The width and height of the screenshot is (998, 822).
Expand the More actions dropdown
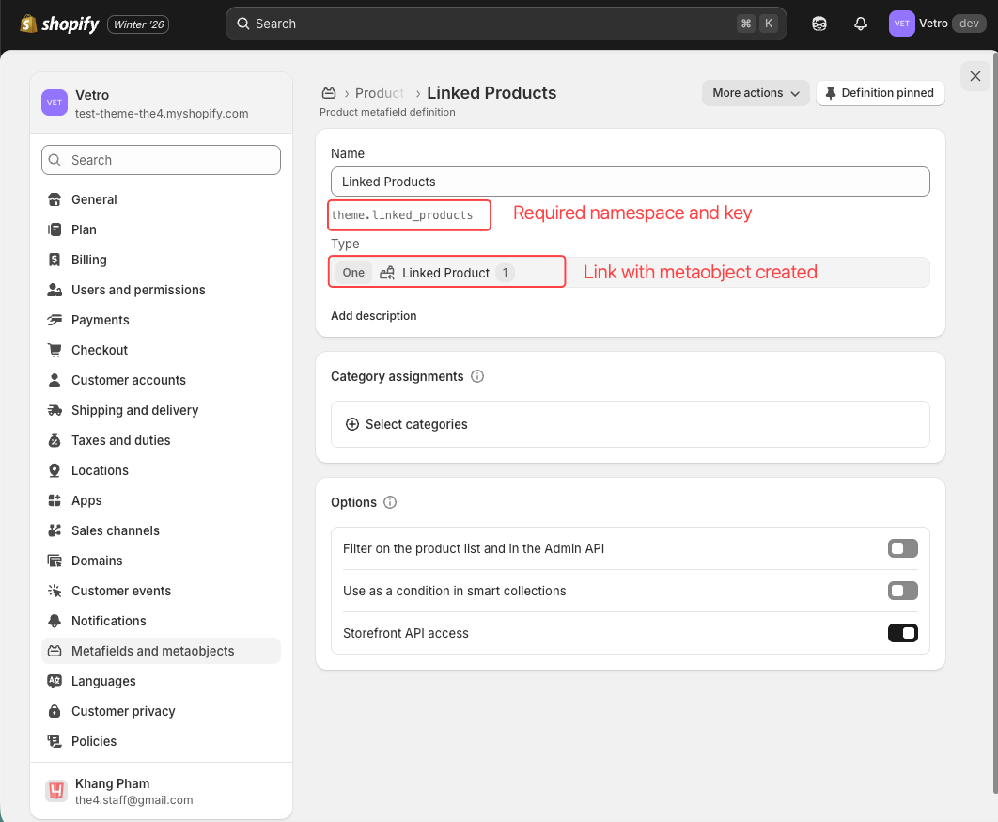(756, 93)
